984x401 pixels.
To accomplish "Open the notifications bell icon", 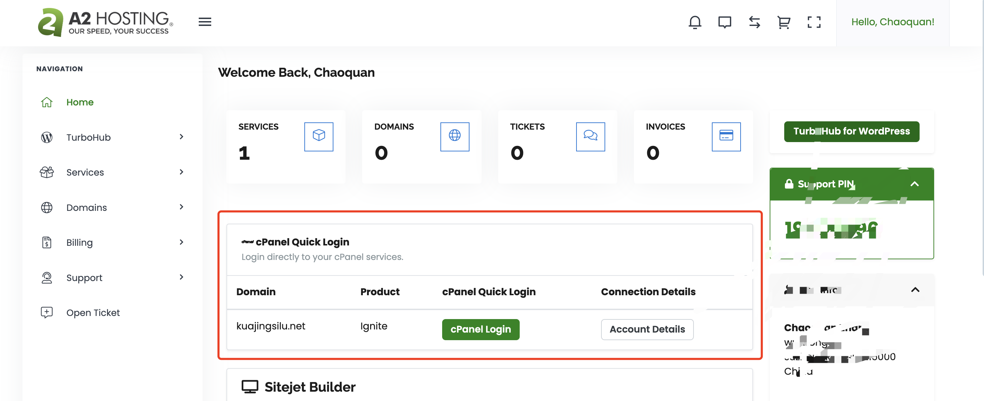I will [x=695, y=22].
